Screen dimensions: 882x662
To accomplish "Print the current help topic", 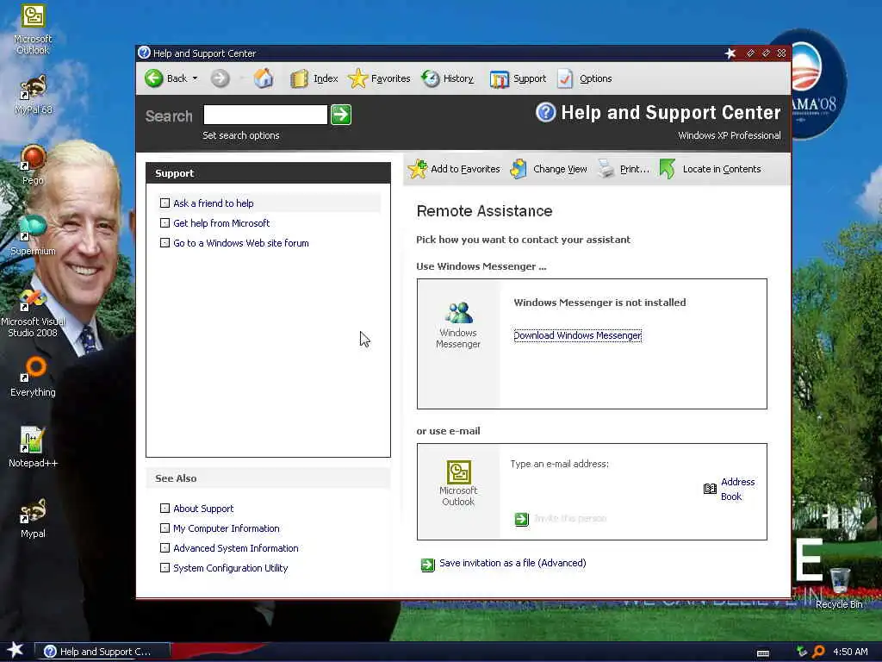I will click(x=624, y=169).
